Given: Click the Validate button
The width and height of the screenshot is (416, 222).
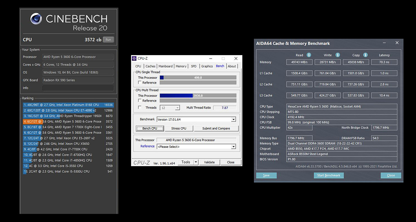Looking at the screenshot, I should click(209, 162).
